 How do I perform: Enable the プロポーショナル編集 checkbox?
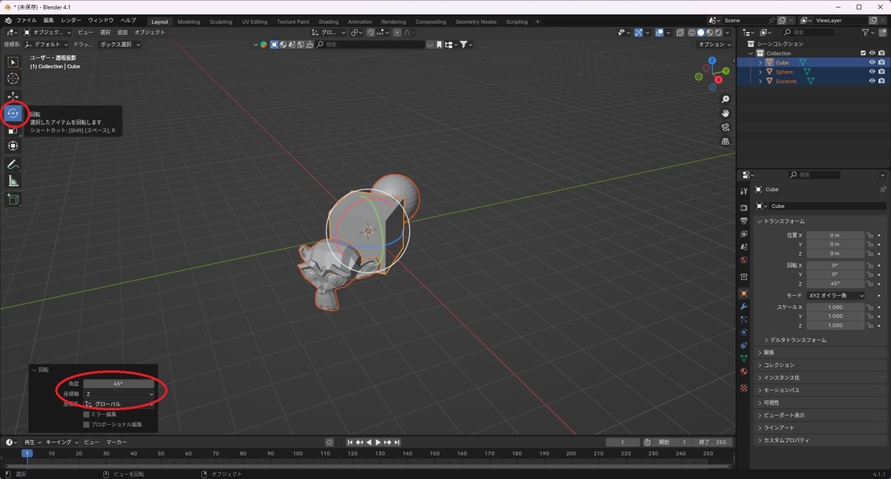click(x=86, y=425)
